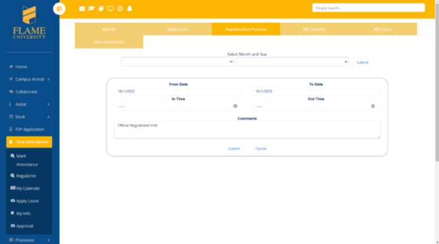Open Out Time clock picker icon
The width and height of the screenshot is (439, 244).
[x=373, y=106]
